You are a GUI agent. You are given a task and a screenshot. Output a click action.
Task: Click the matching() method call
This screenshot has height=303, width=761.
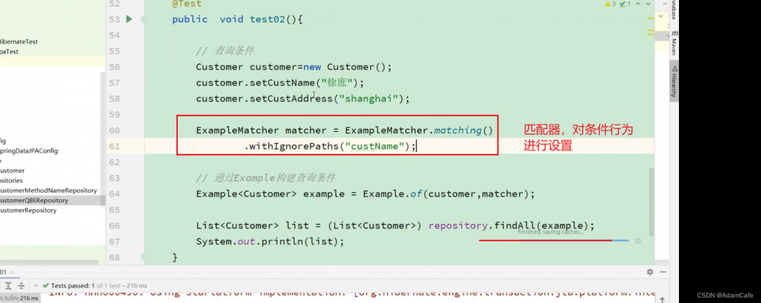(x=464, y=130)
